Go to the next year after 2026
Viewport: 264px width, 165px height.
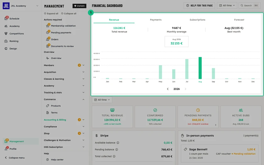click(x=185, y=89)
